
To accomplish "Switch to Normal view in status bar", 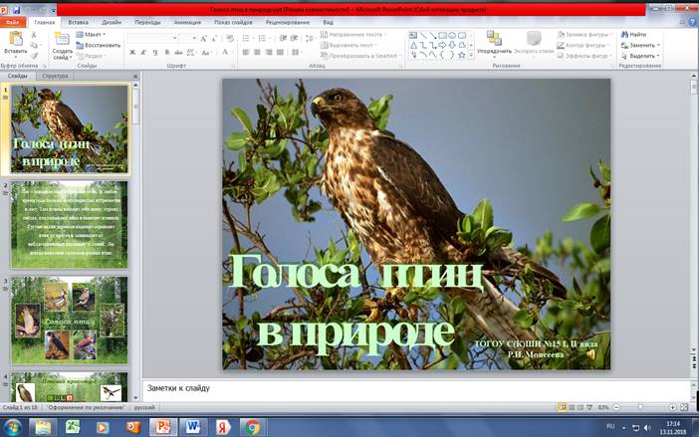I will (563, 406).
